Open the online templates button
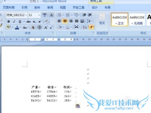Image resolution: width=151 pixels, height=113 pixels. (x=102, y=19)
